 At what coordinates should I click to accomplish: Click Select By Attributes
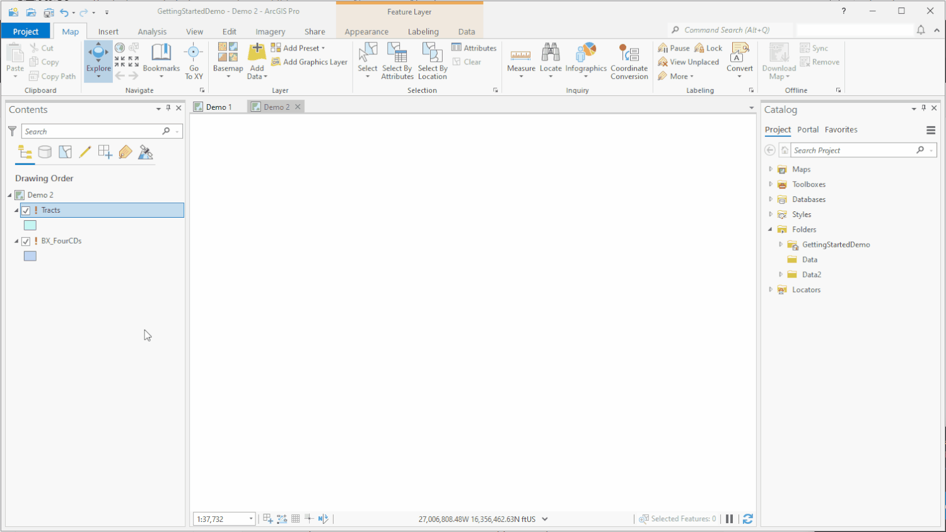pos(397,61)
